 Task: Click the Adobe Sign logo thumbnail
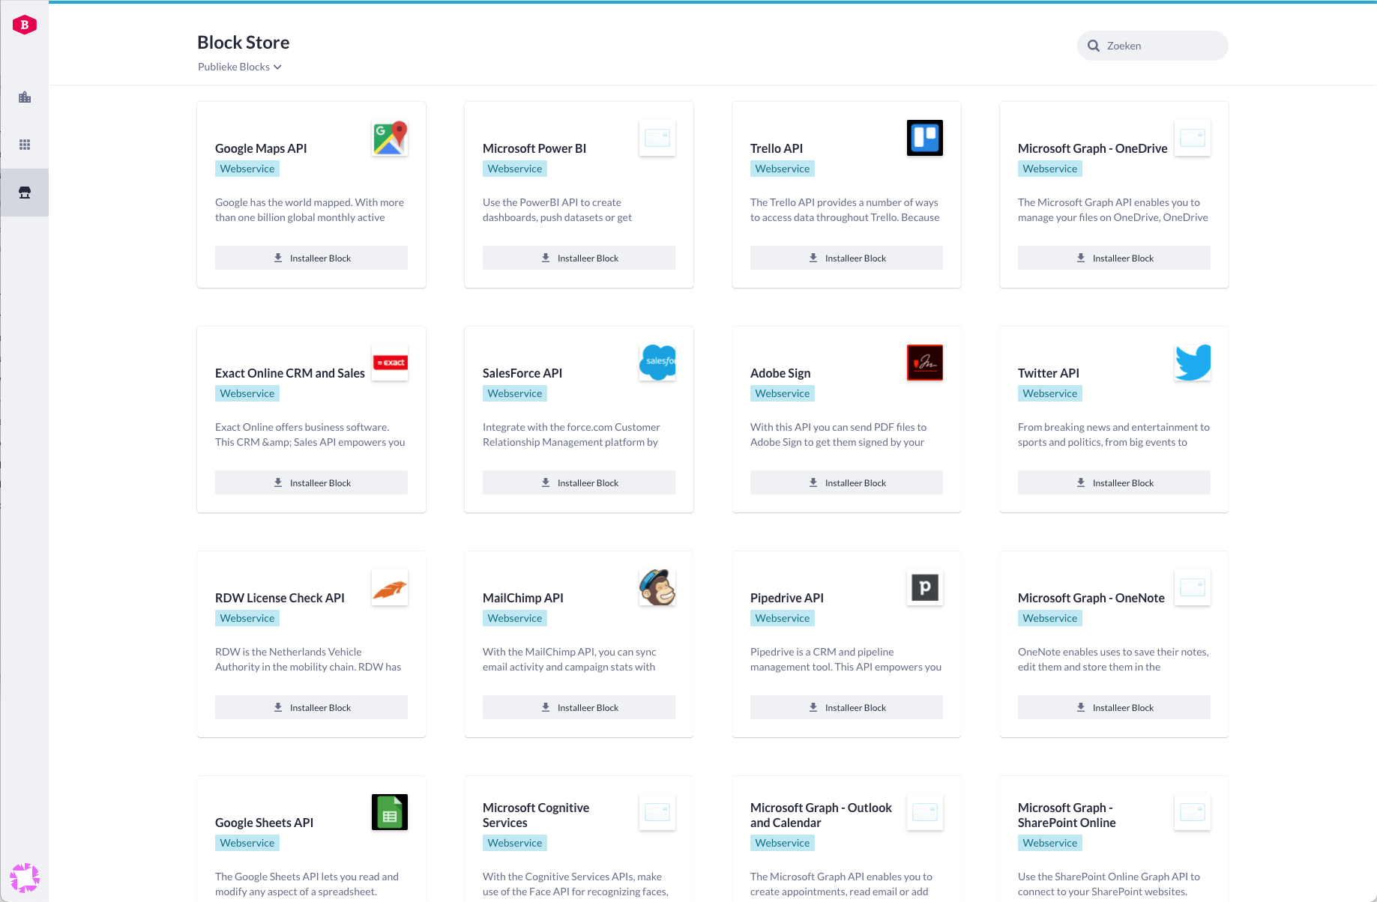click(x=924, y=363)
